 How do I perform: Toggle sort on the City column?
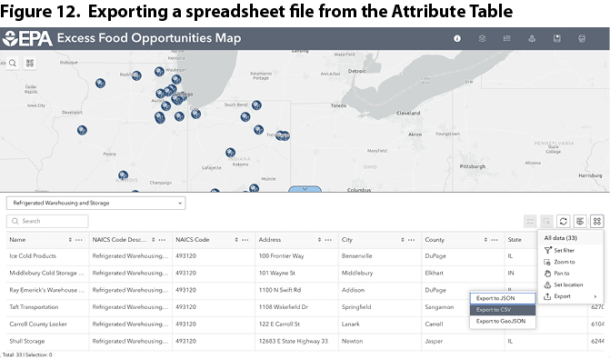[x=402, y=240]
